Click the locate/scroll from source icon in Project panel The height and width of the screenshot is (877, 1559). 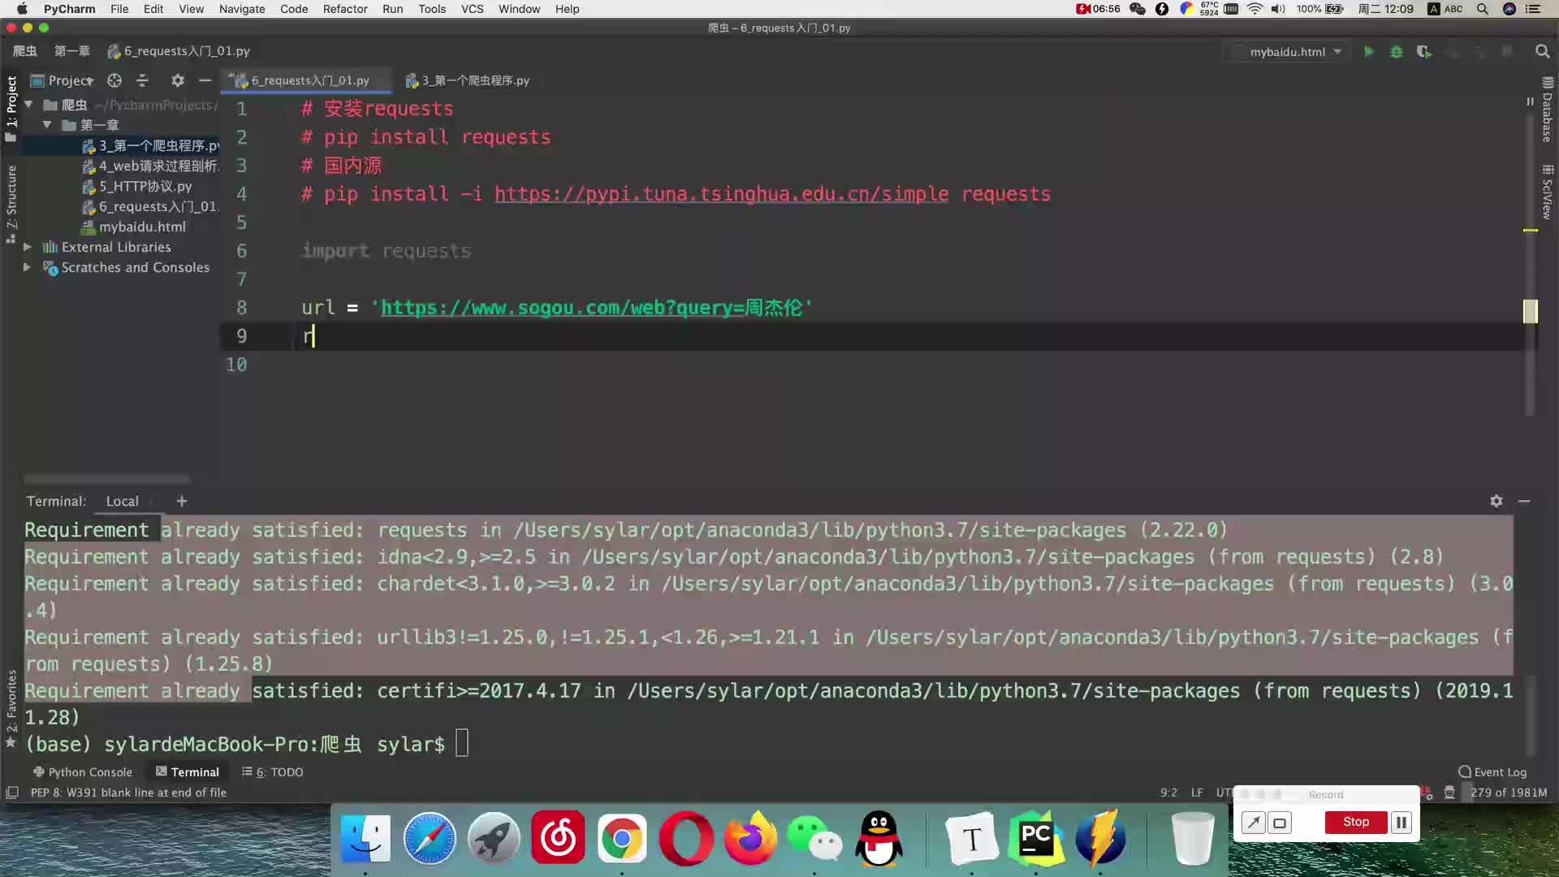(x=114, y=80)
